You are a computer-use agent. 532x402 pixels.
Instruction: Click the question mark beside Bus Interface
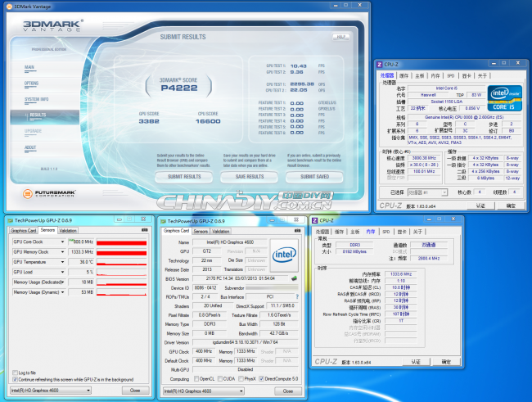(297, 296)
